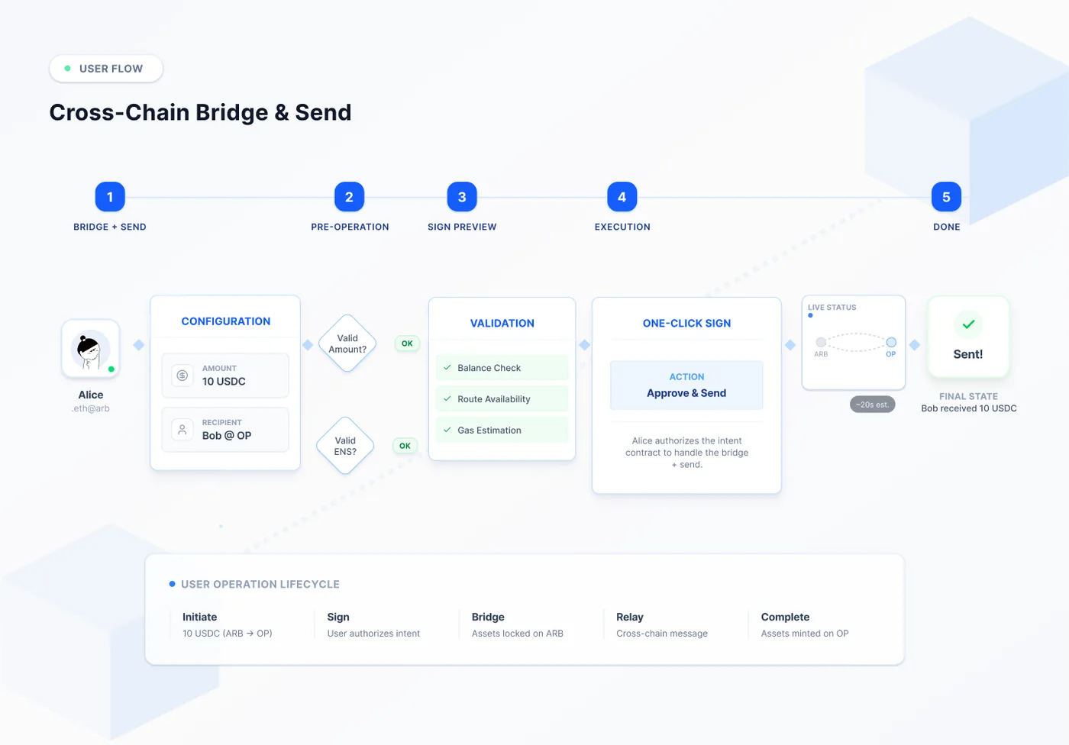Click the person icon in Recipient field
The image size is (1069, 745).
tap(182, 430)
